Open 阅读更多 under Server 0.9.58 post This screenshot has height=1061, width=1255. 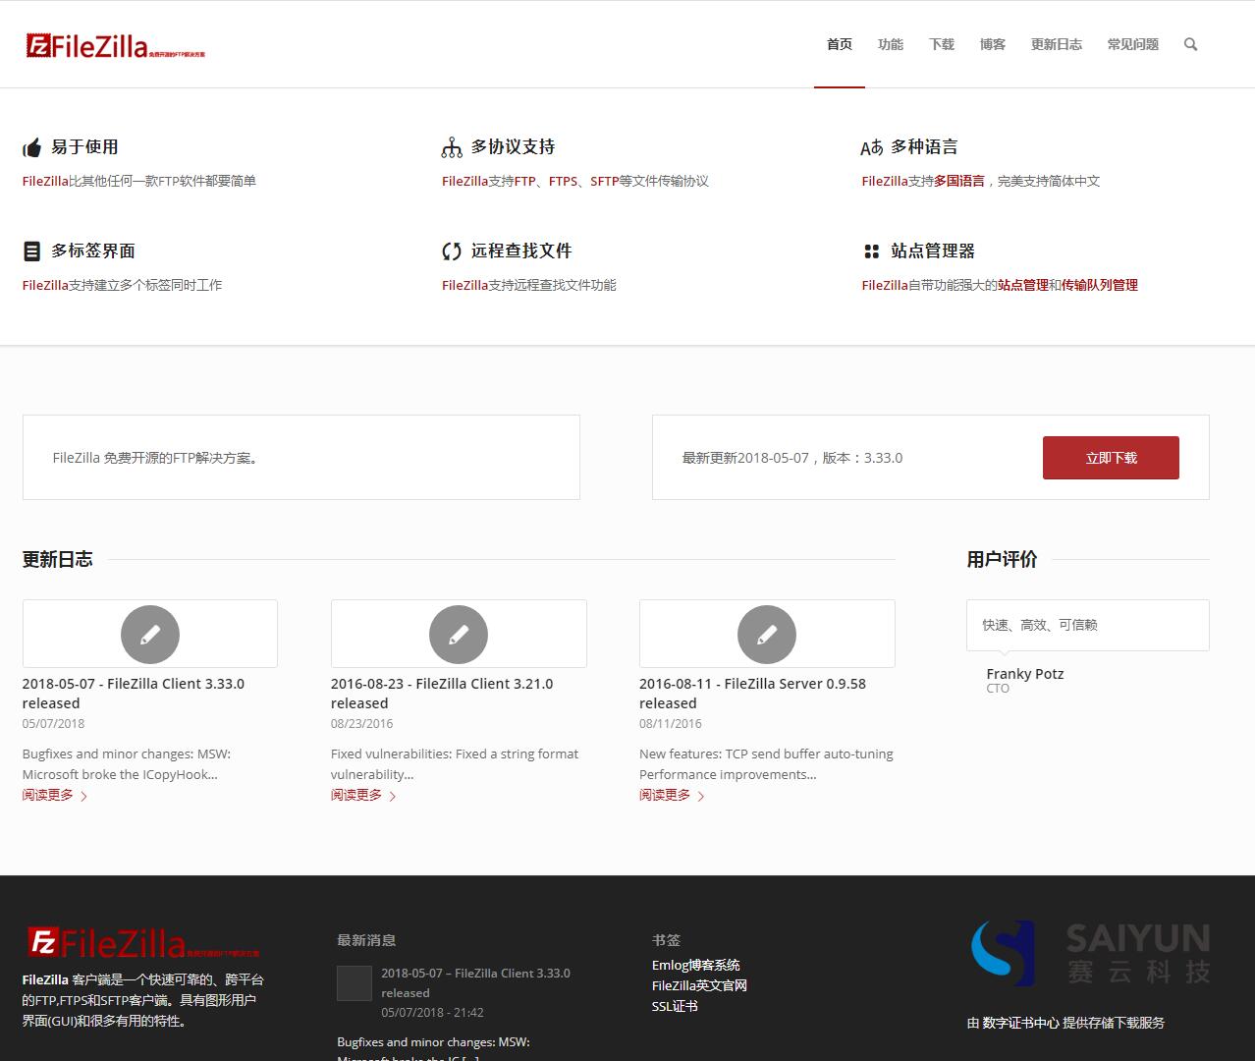(x=672, y=795)
